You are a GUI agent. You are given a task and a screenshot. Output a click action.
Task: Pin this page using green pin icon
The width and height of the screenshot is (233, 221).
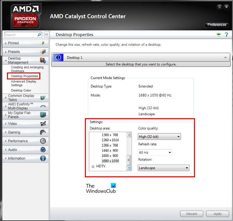click(x=218, y=35)
